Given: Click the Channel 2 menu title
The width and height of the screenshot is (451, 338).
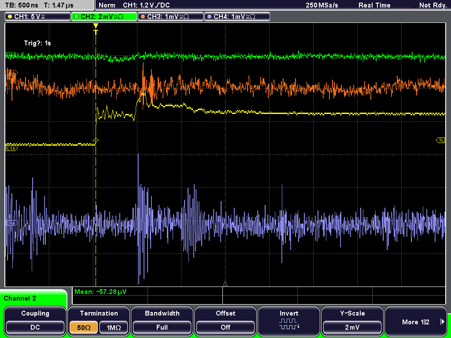Looking at the screenshot, I should point(20,298).
